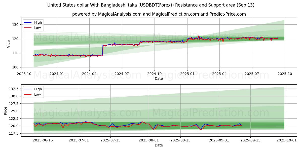Click the 120.0 price tick label
Viewport: 302px width, 151px height.
pyautogui.click(x=14, y=126)
